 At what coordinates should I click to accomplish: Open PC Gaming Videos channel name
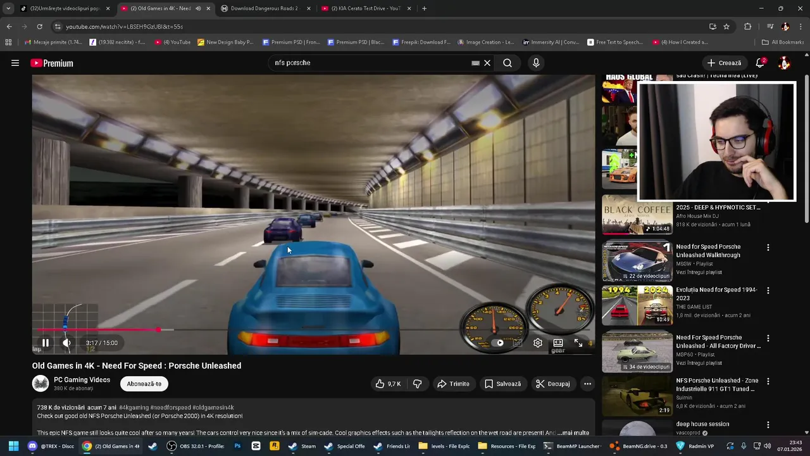82,380
